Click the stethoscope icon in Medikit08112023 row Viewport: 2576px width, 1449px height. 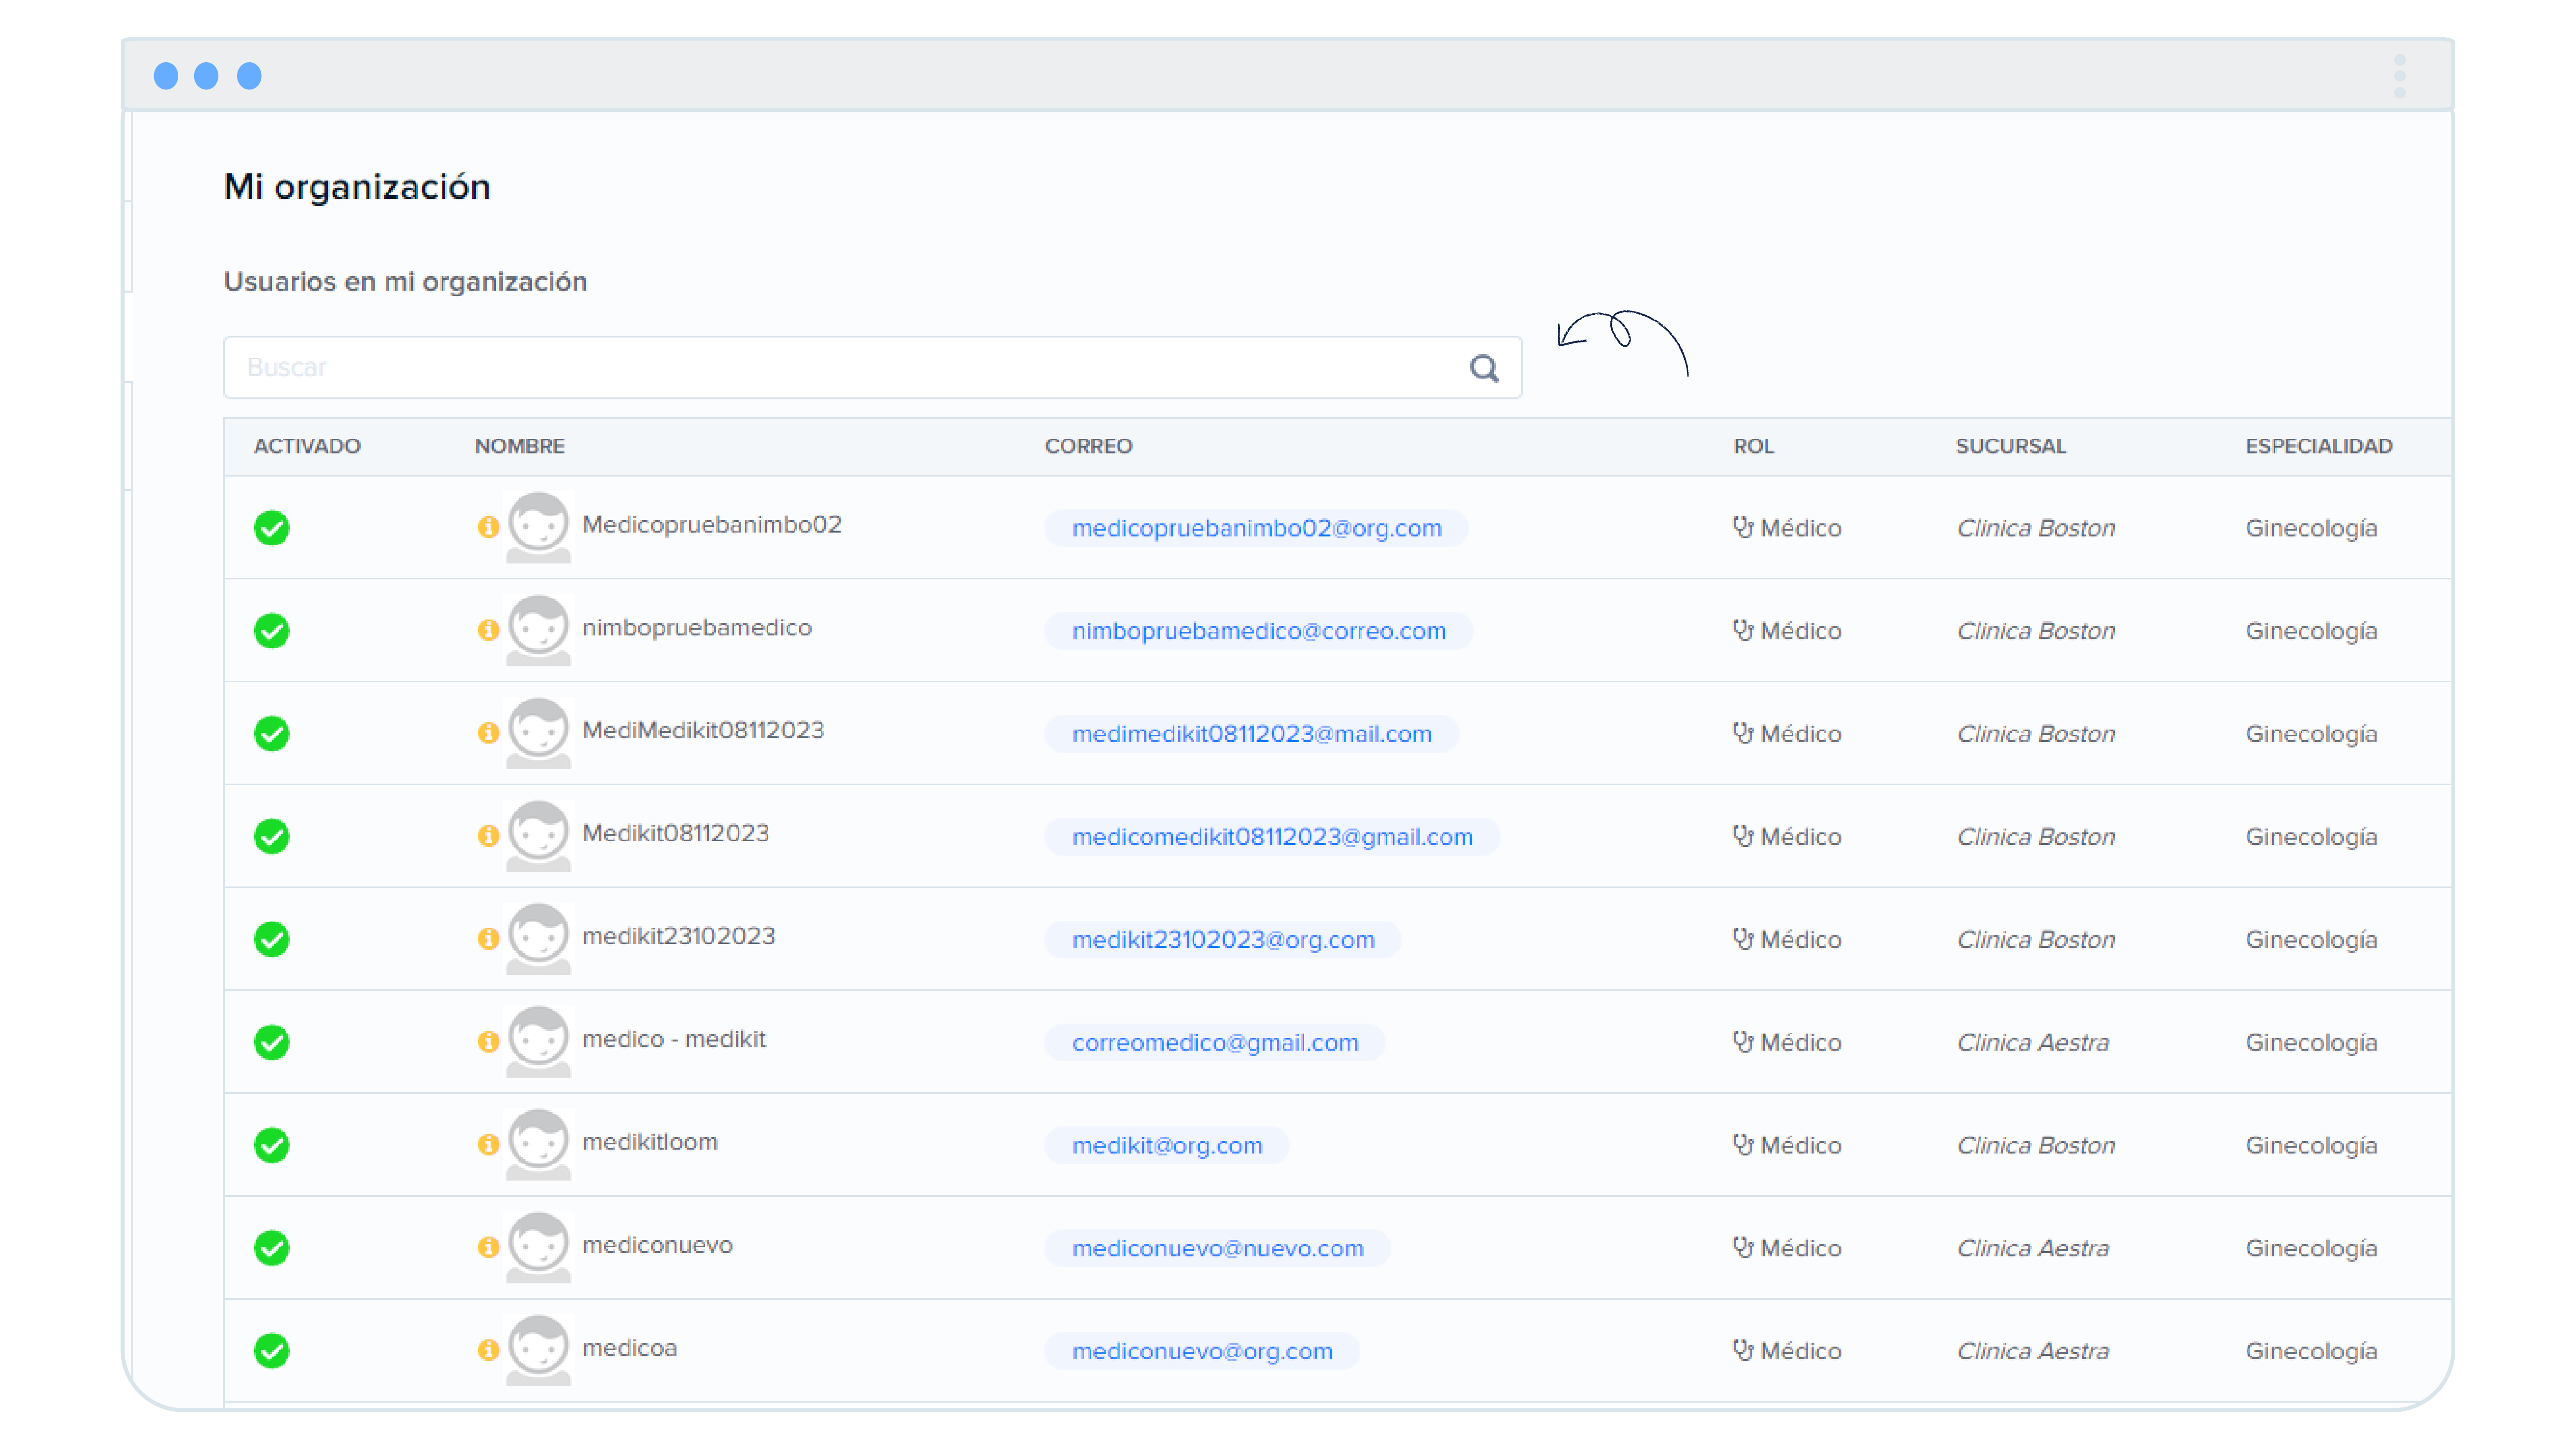click(1743, 835)
